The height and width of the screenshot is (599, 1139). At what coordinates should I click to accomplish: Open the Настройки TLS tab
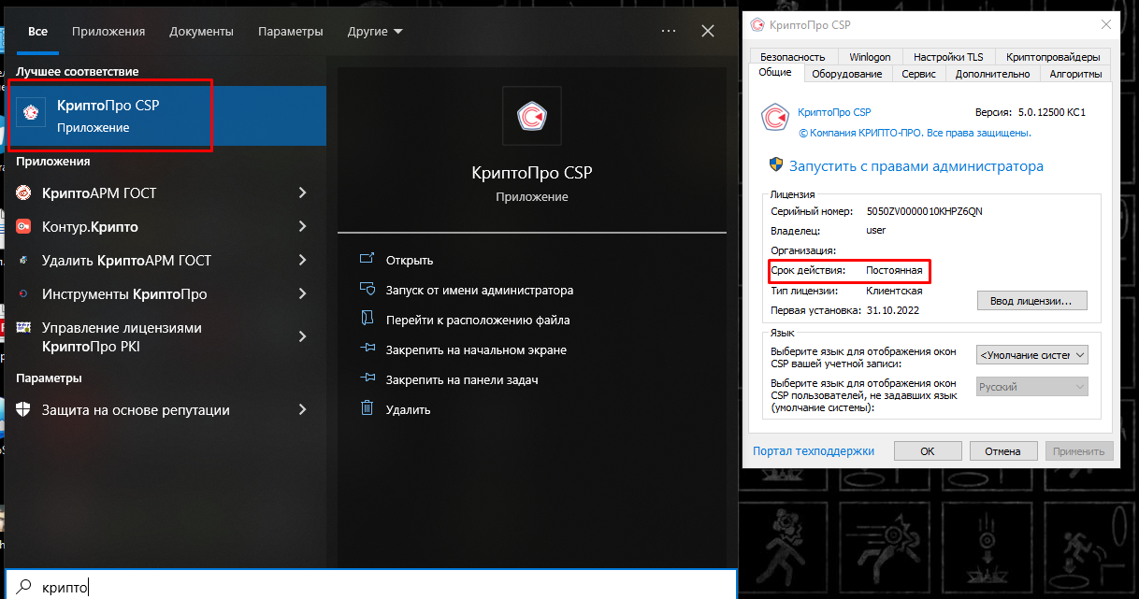tap(948, 57)
